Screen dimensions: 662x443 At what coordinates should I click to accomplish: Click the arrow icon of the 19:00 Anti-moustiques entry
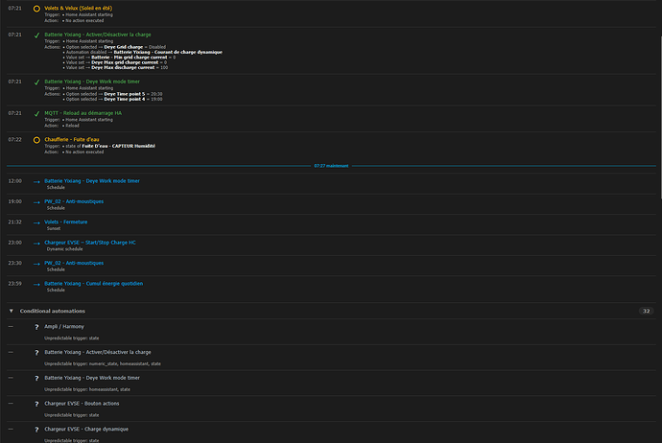[x=36, y=202]
